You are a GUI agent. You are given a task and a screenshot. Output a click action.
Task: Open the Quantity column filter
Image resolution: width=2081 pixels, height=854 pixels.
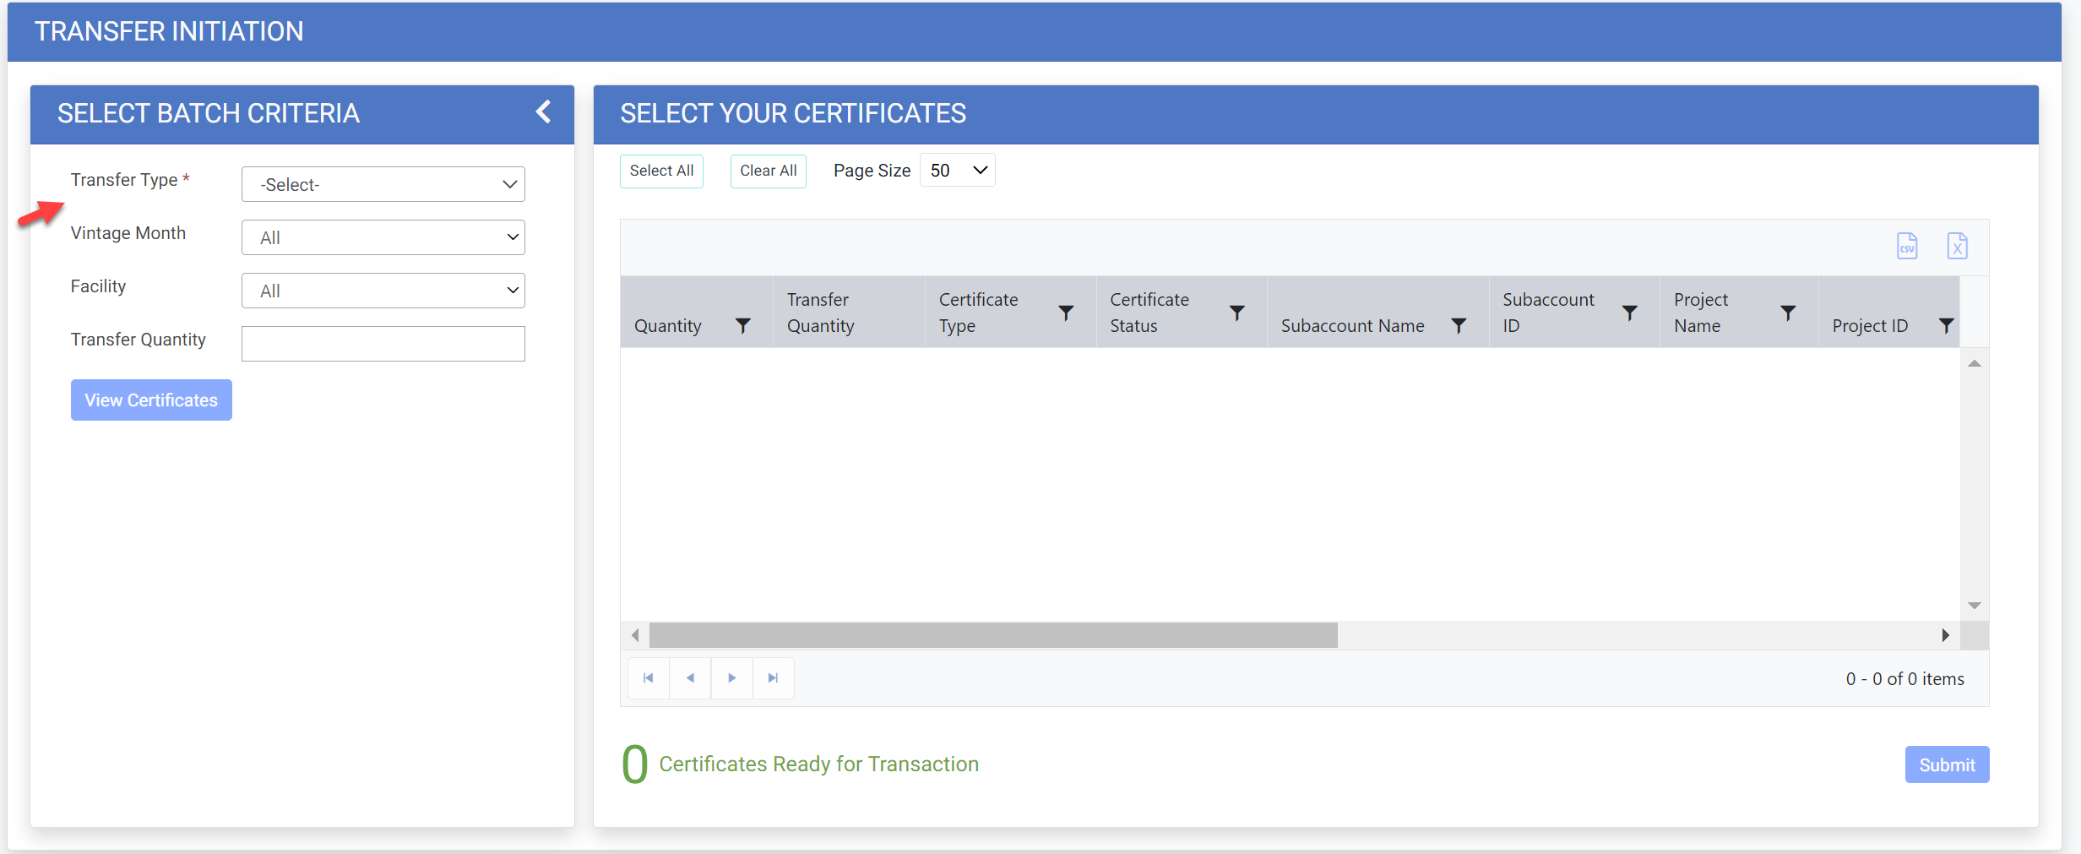click(x=742, y=326)
